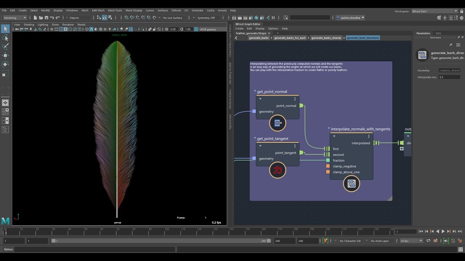Click the snap to grid magnet icon

click(x=127, y=17)
